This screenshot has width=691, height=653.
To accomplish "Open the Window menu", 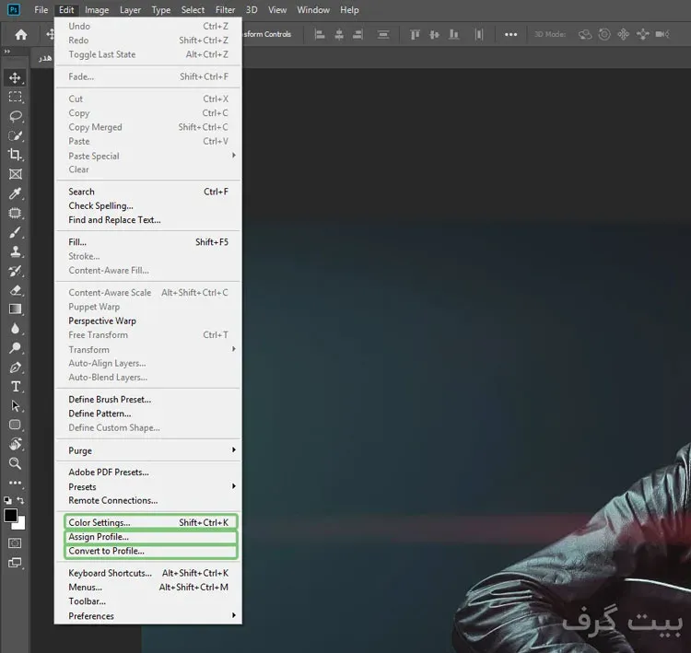I will [x=313, y=10].
